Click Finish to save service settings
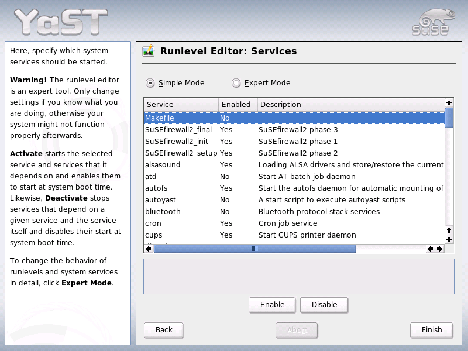468x351 pixels. tap(432, 330)
